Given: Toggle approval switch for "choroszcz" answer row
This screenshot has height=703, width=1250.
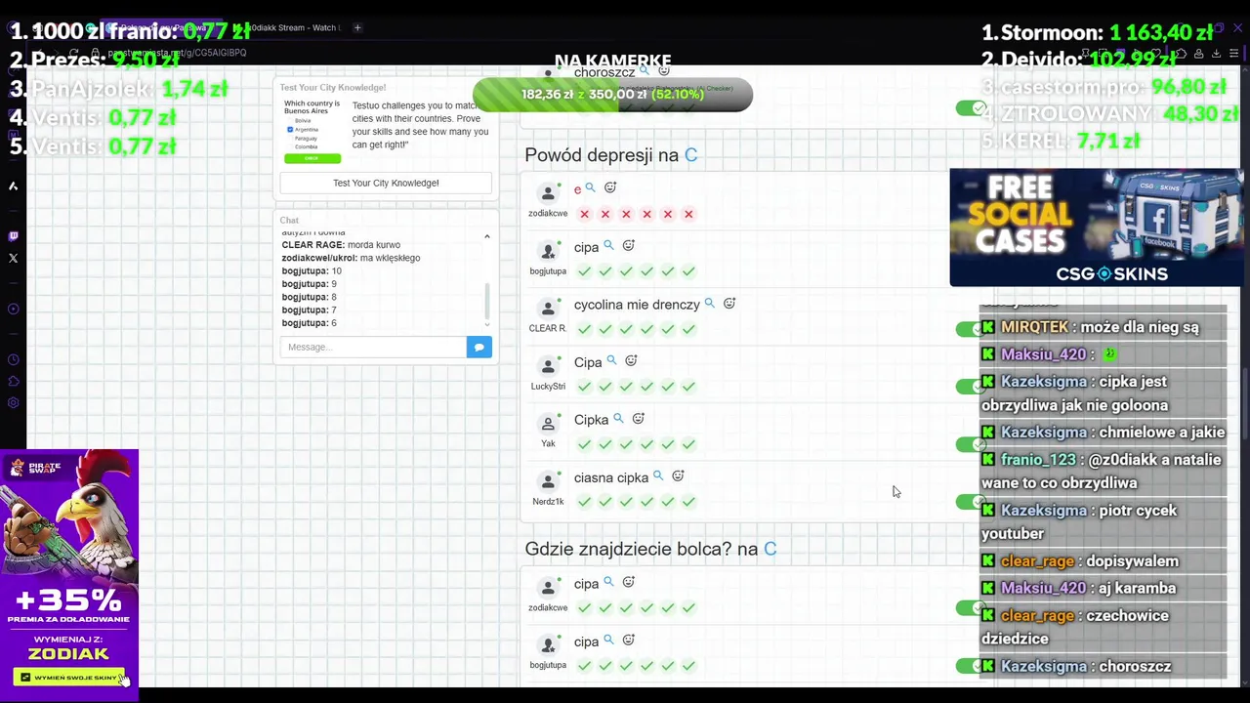Looking at the screenshot, I should 971,108.
